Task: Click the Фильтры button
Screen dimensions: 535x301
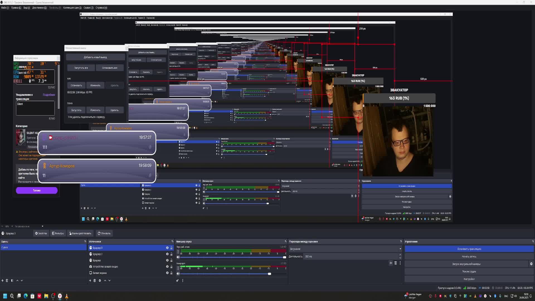Action: click(x=58, y=233)
